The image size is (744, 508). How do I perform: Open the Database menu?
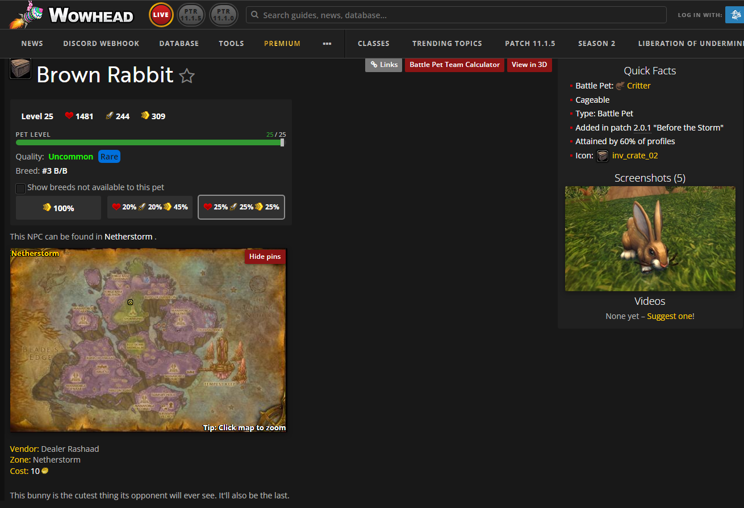tap(179, 44)
